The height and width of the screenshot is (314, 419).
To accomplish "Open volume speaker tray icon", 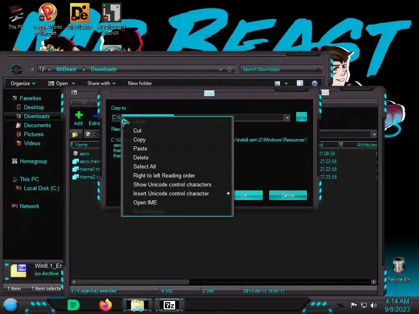I will coord(374,305).
